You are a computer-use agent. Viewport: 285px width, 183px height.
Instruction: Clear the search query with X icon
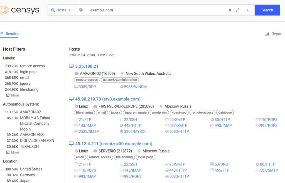230,10
